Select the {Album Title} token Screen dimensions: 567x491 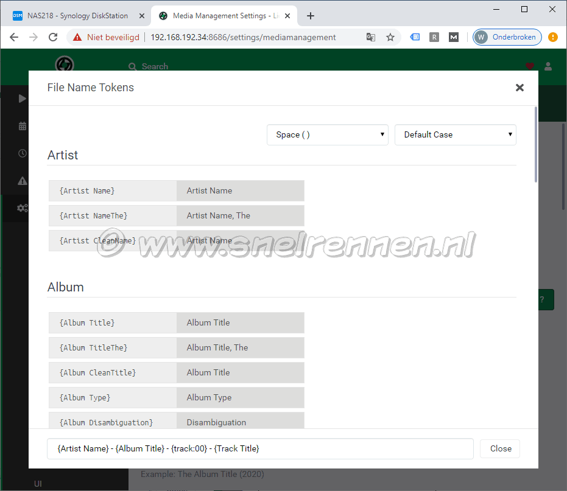(x=113, y=322)
